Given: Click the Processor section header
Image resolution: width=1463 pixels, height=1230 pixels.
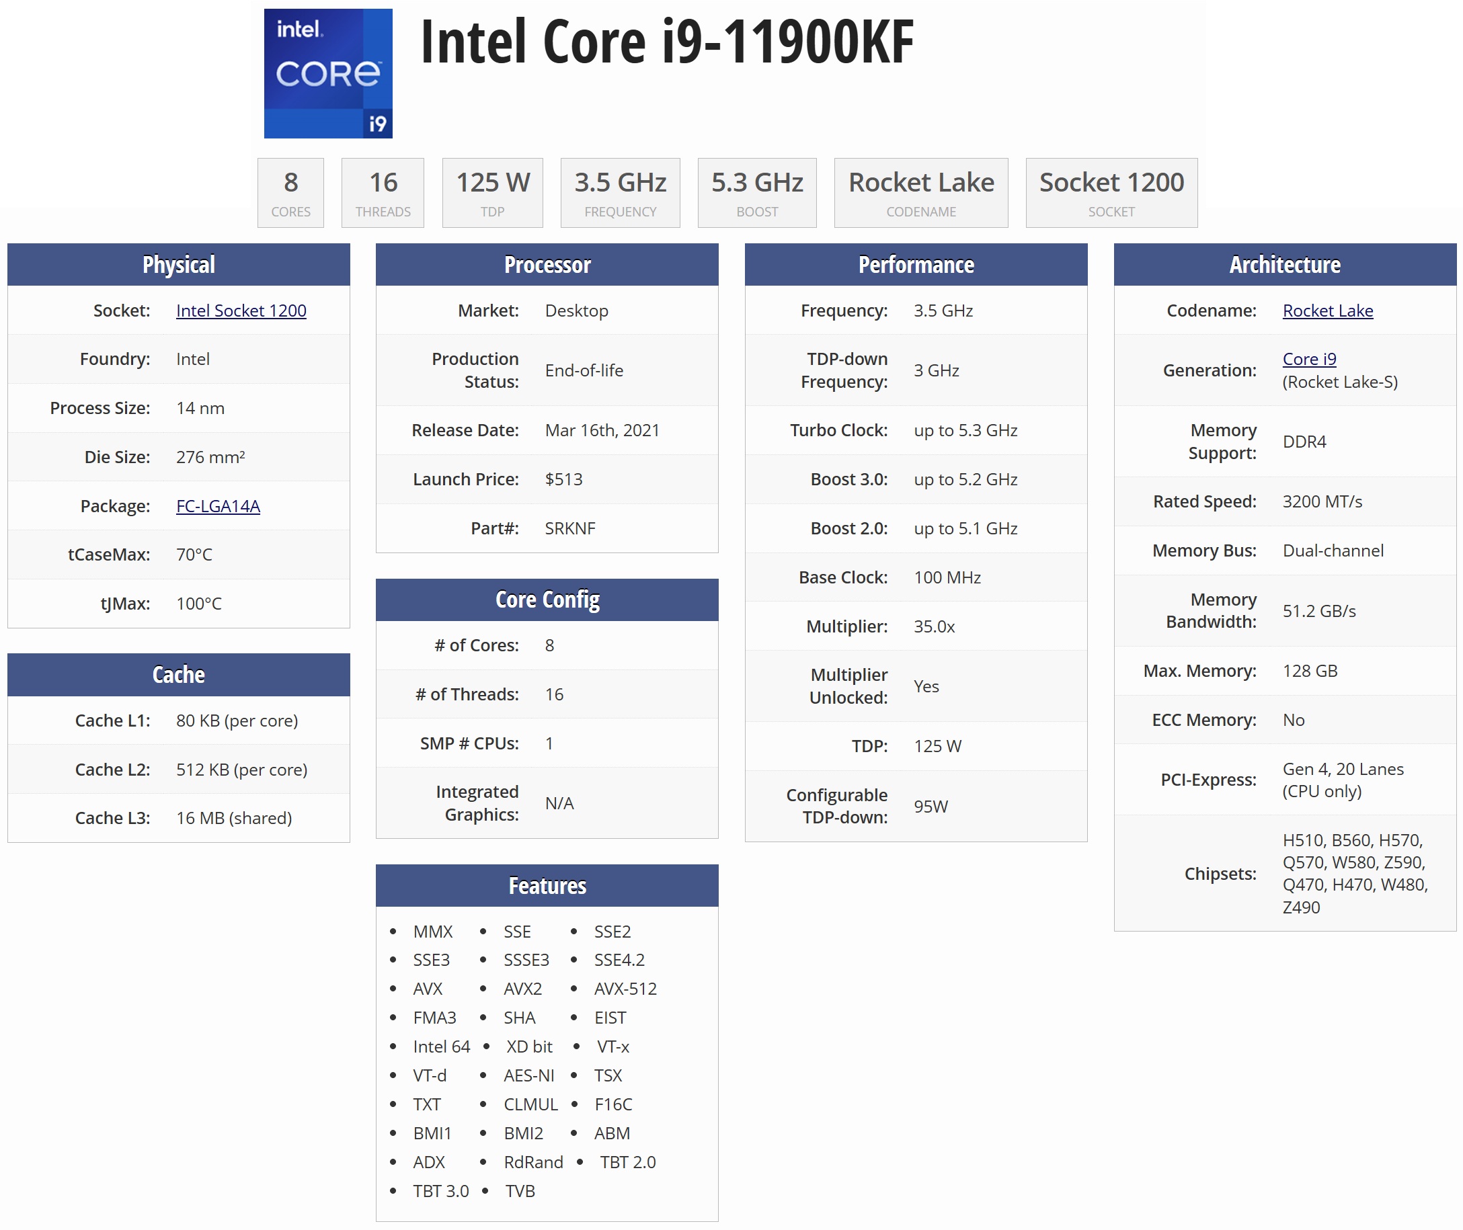Looking at the screenshot, I should coord(547,264).
